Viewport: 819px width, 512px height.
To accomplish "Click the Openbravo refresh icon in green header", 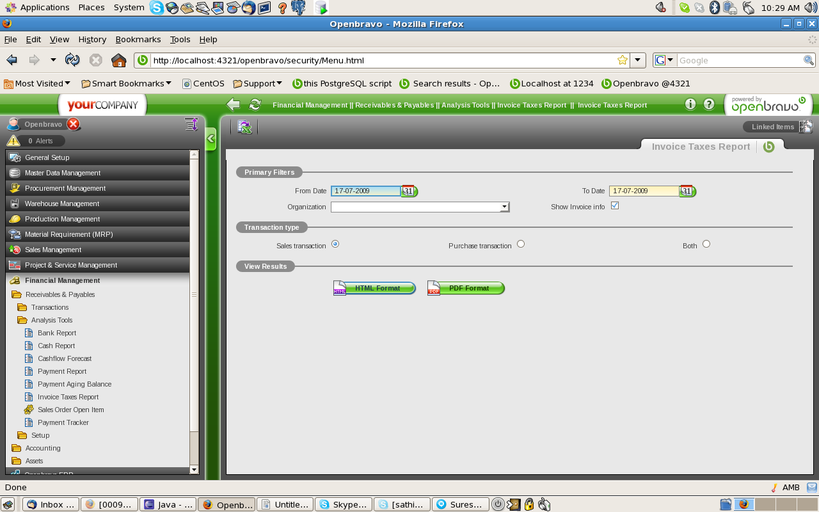I will (255, 104).
